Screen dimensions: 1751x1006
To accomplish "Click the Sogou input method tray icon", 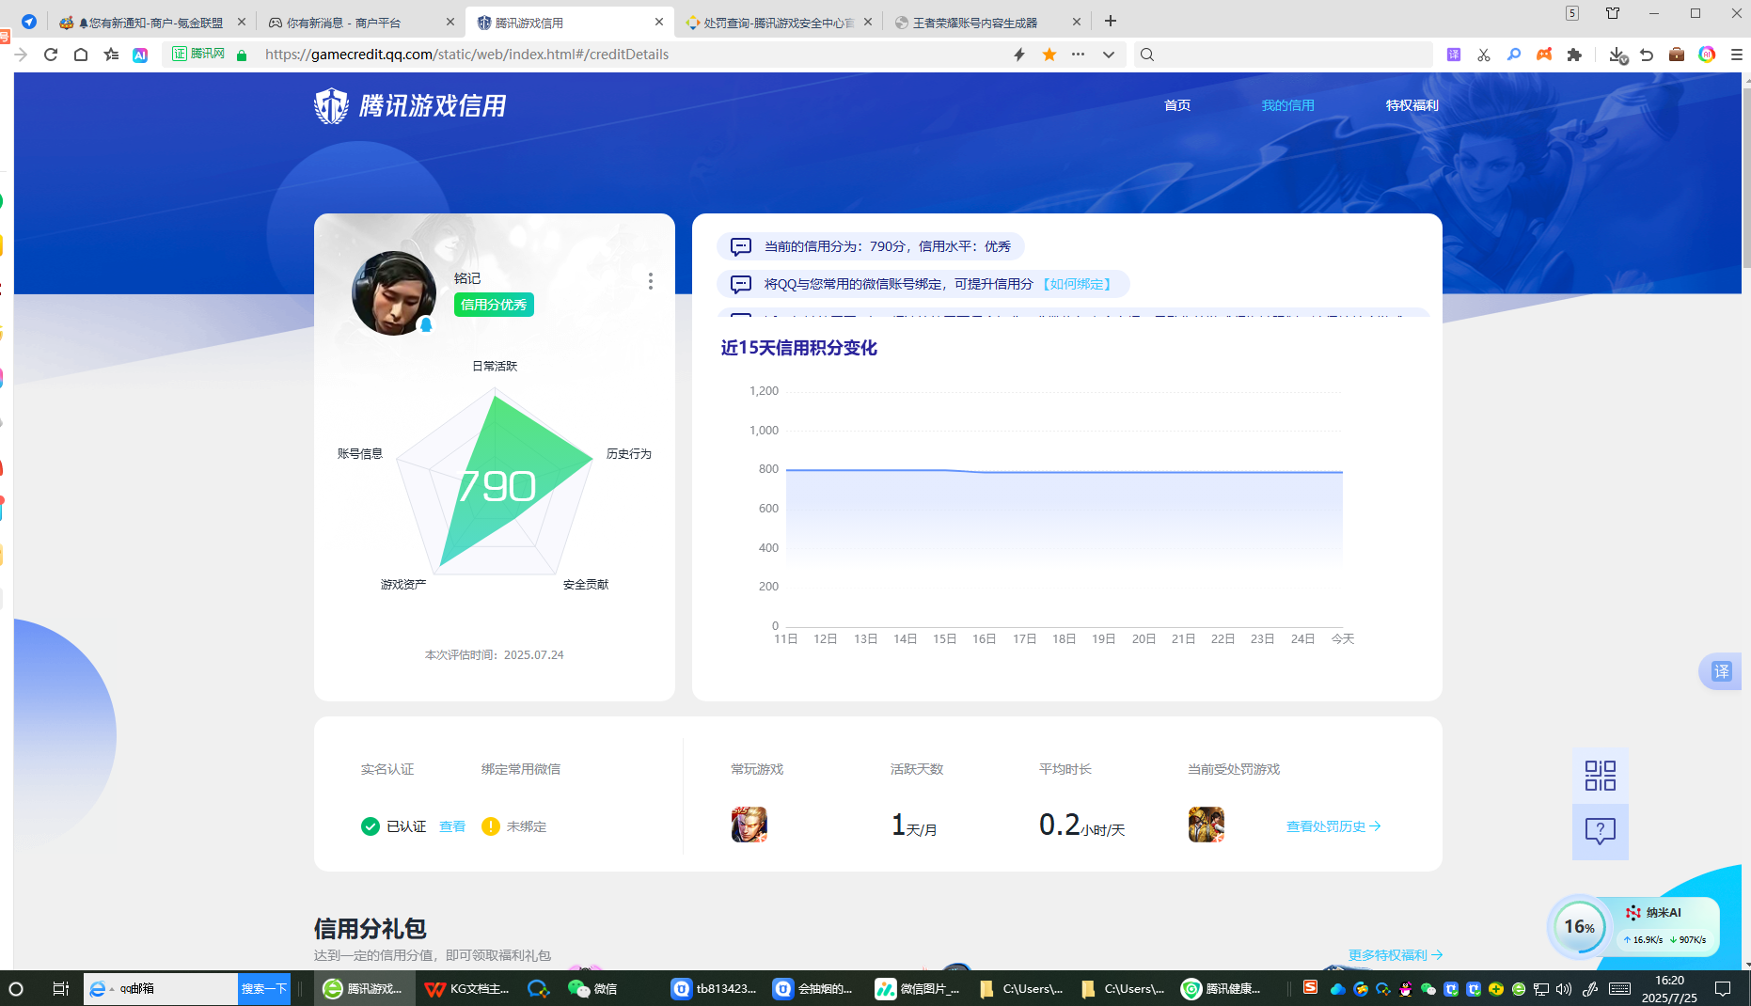I will click(1310, 987).
